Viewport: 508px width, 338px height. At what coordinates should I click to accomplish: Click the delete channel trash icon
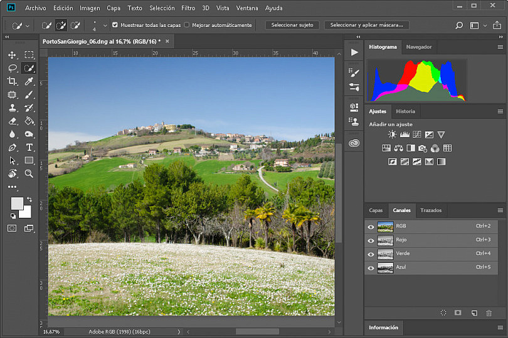coord(489,313)
